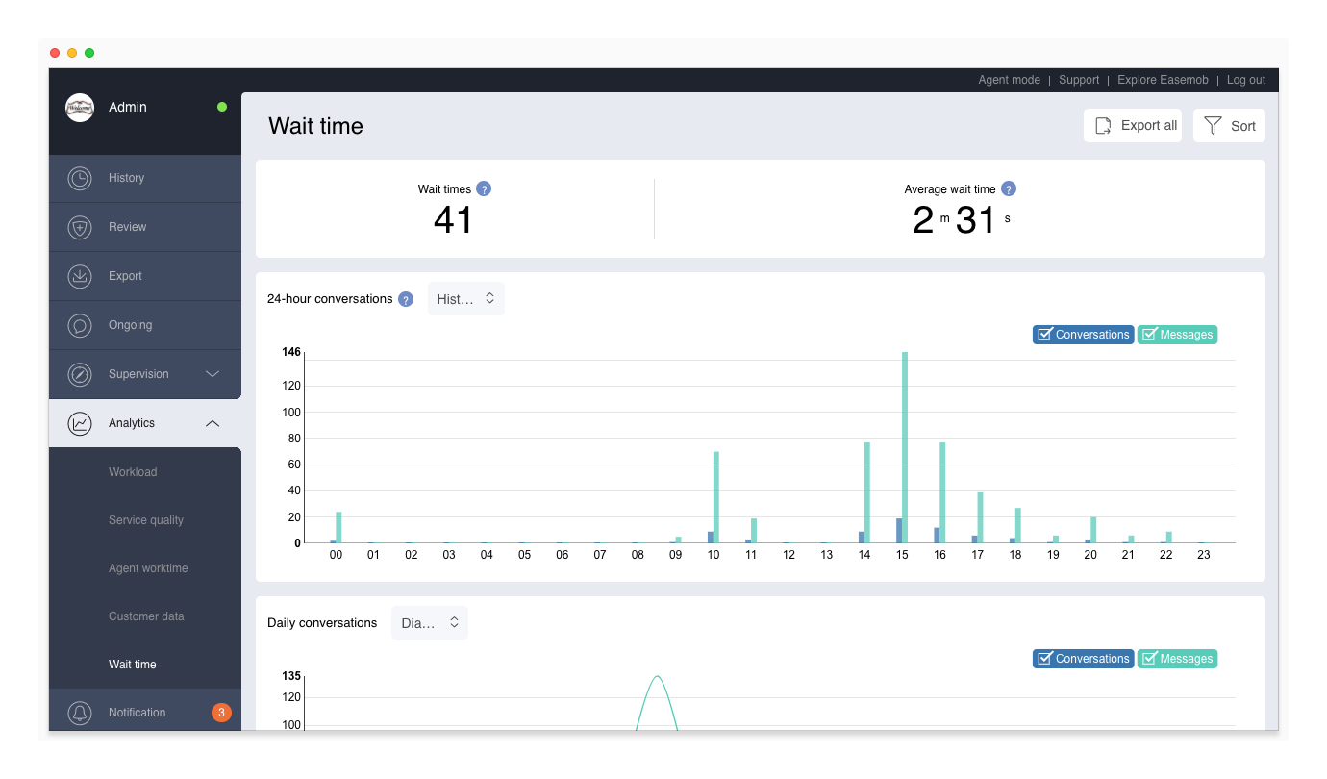Click the Admin avatar picture
The height and width of the screenshot is (779, 1327).
[80, 108]
